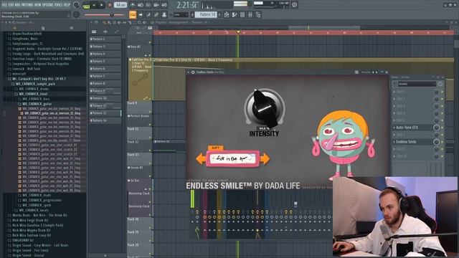Click the Record button in the transport
Image resolution: width=459 pixels, height=258 pixels.
point(110,5)
